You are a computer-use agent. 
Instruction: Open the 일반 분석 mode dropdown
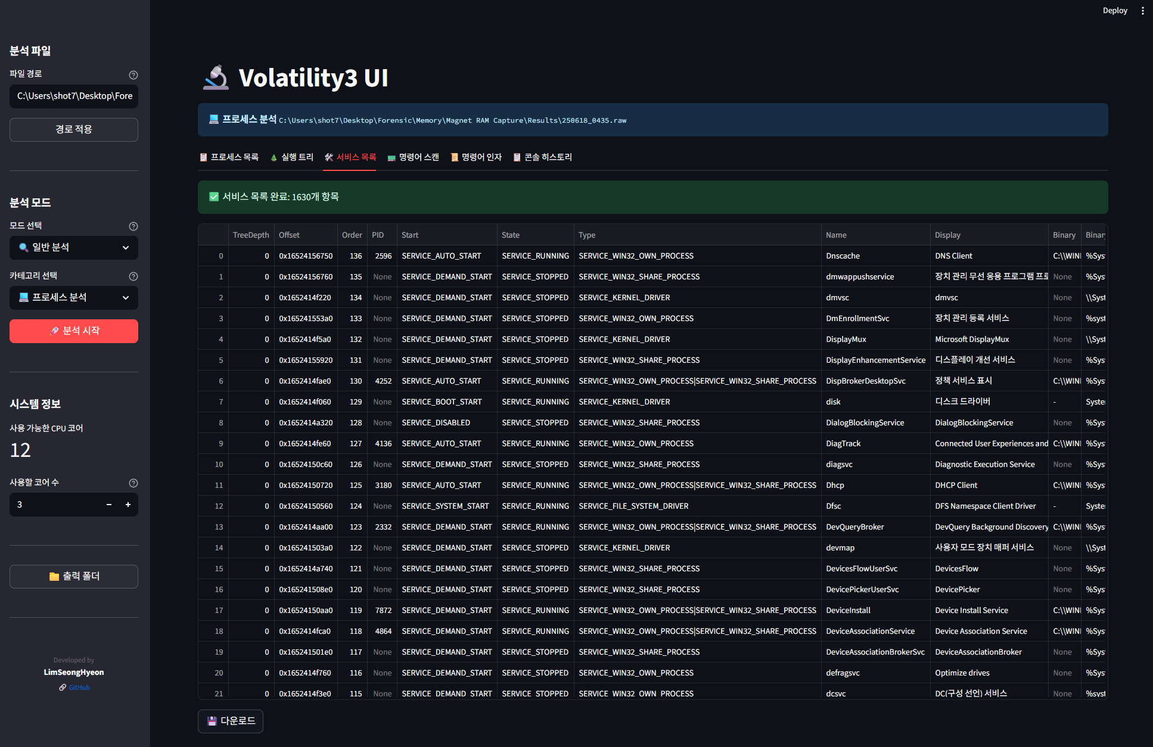[x=74, y=248]
